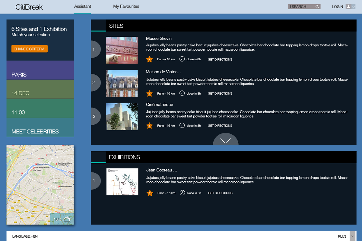Screen dimensions: 362x241
Task: Open the PLUS dropdown arrow in the footer
Action: coord(352,236)
